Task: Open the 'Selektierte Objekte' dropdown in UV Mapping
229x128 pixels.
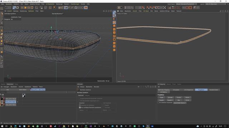Action: tap(180, 103)
